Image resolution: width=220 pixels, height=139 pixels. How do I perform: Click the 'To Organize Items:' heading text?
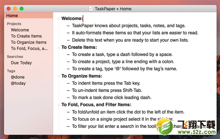82,76
